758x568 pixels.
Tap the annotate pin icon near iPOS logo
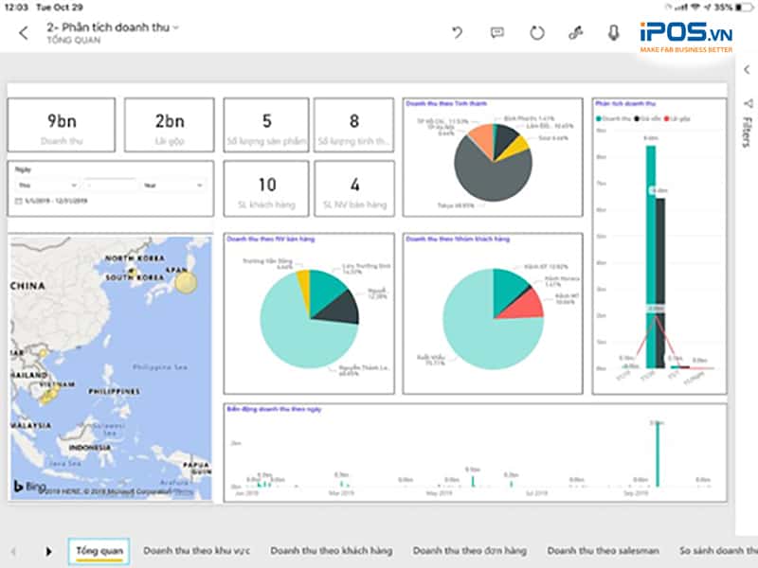pos(612,31)
